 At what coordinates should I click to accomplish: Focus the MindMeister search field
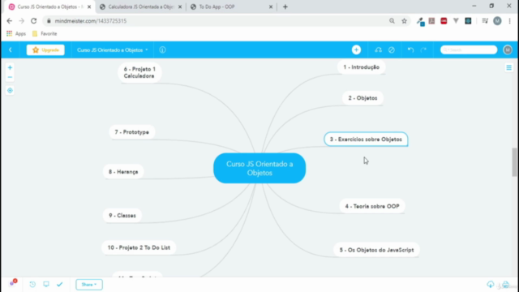469,49
